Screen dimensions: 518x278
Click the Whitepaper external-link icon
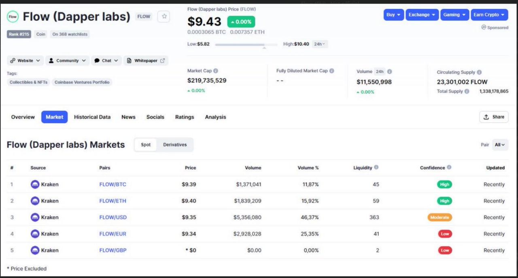click(163, 61)
